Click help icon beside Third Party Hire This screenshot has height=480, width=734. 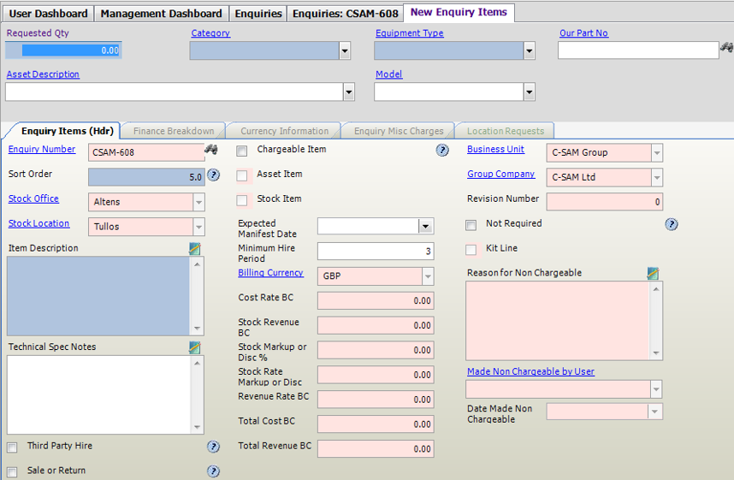tap(214, 447)
